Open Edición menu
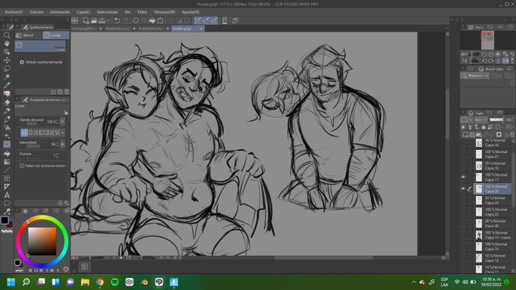This screenshot has width=516, height=290. [x=36, y=12]
